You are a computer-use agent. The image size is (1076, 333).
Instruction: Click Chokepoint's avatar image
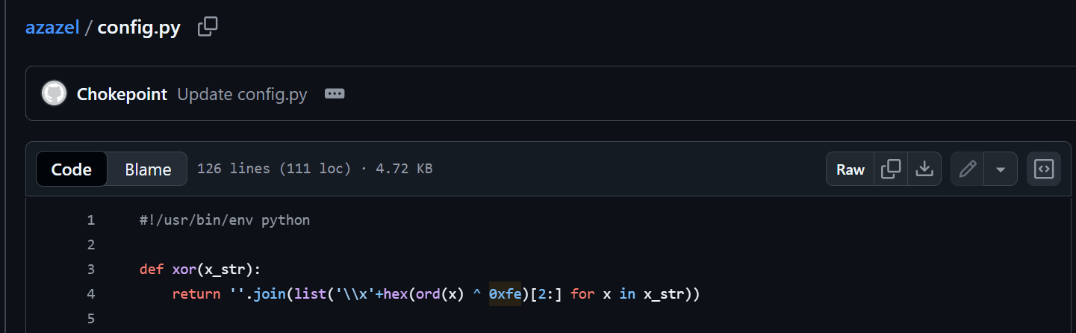coord(54,93)
